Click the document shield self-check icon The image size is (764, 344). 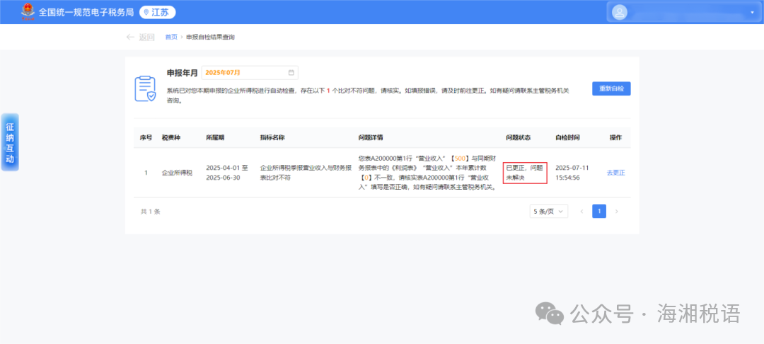(x=145, y=88)
